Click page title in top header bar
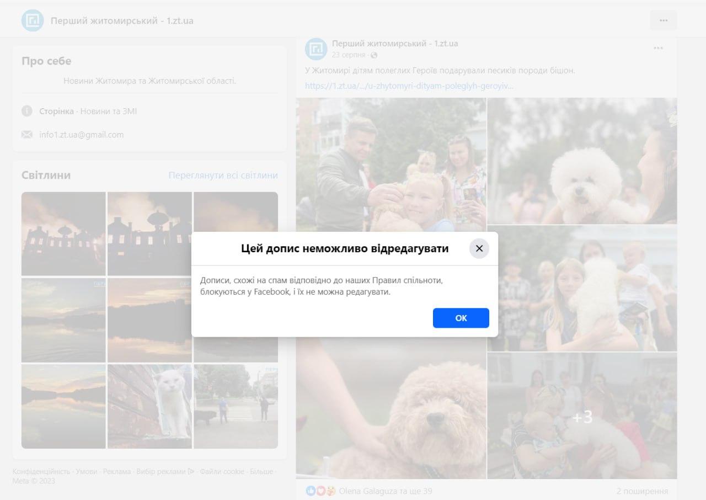This screenshot has width=706, height=500. tap(122, 20)
